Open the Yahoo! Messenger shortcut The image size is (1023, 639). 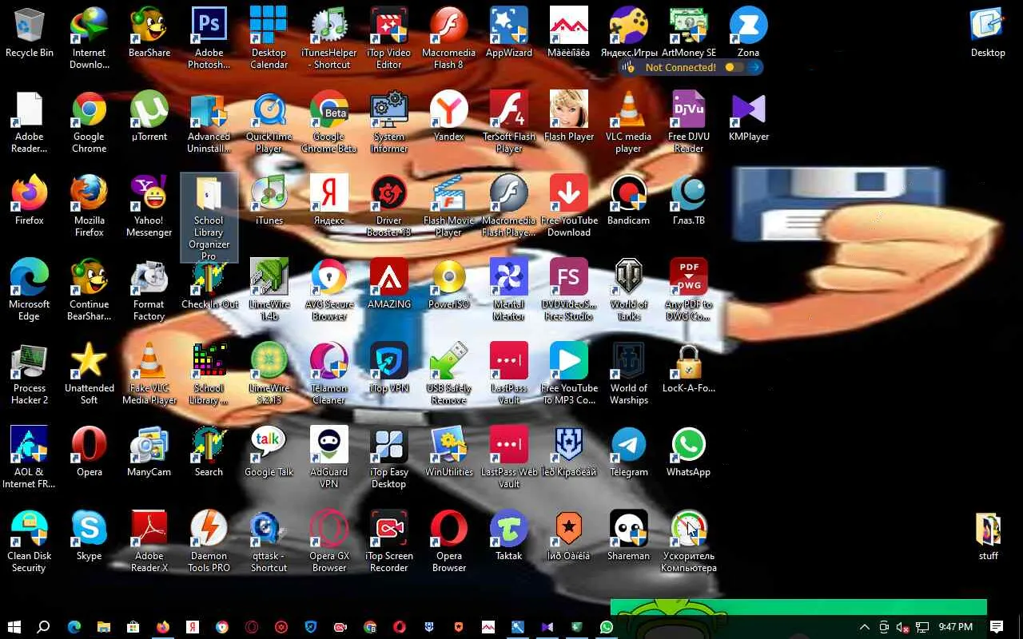[149, 206]
